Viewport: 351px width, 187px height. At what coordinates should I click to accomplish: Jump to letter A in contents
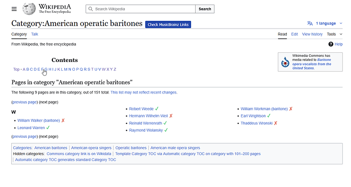pyautogui.click(x=24, y=69)
